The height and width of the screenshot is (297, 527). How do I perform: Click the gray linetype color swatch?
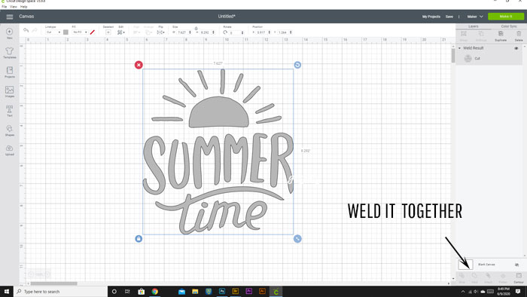click(x=66, y=32)
